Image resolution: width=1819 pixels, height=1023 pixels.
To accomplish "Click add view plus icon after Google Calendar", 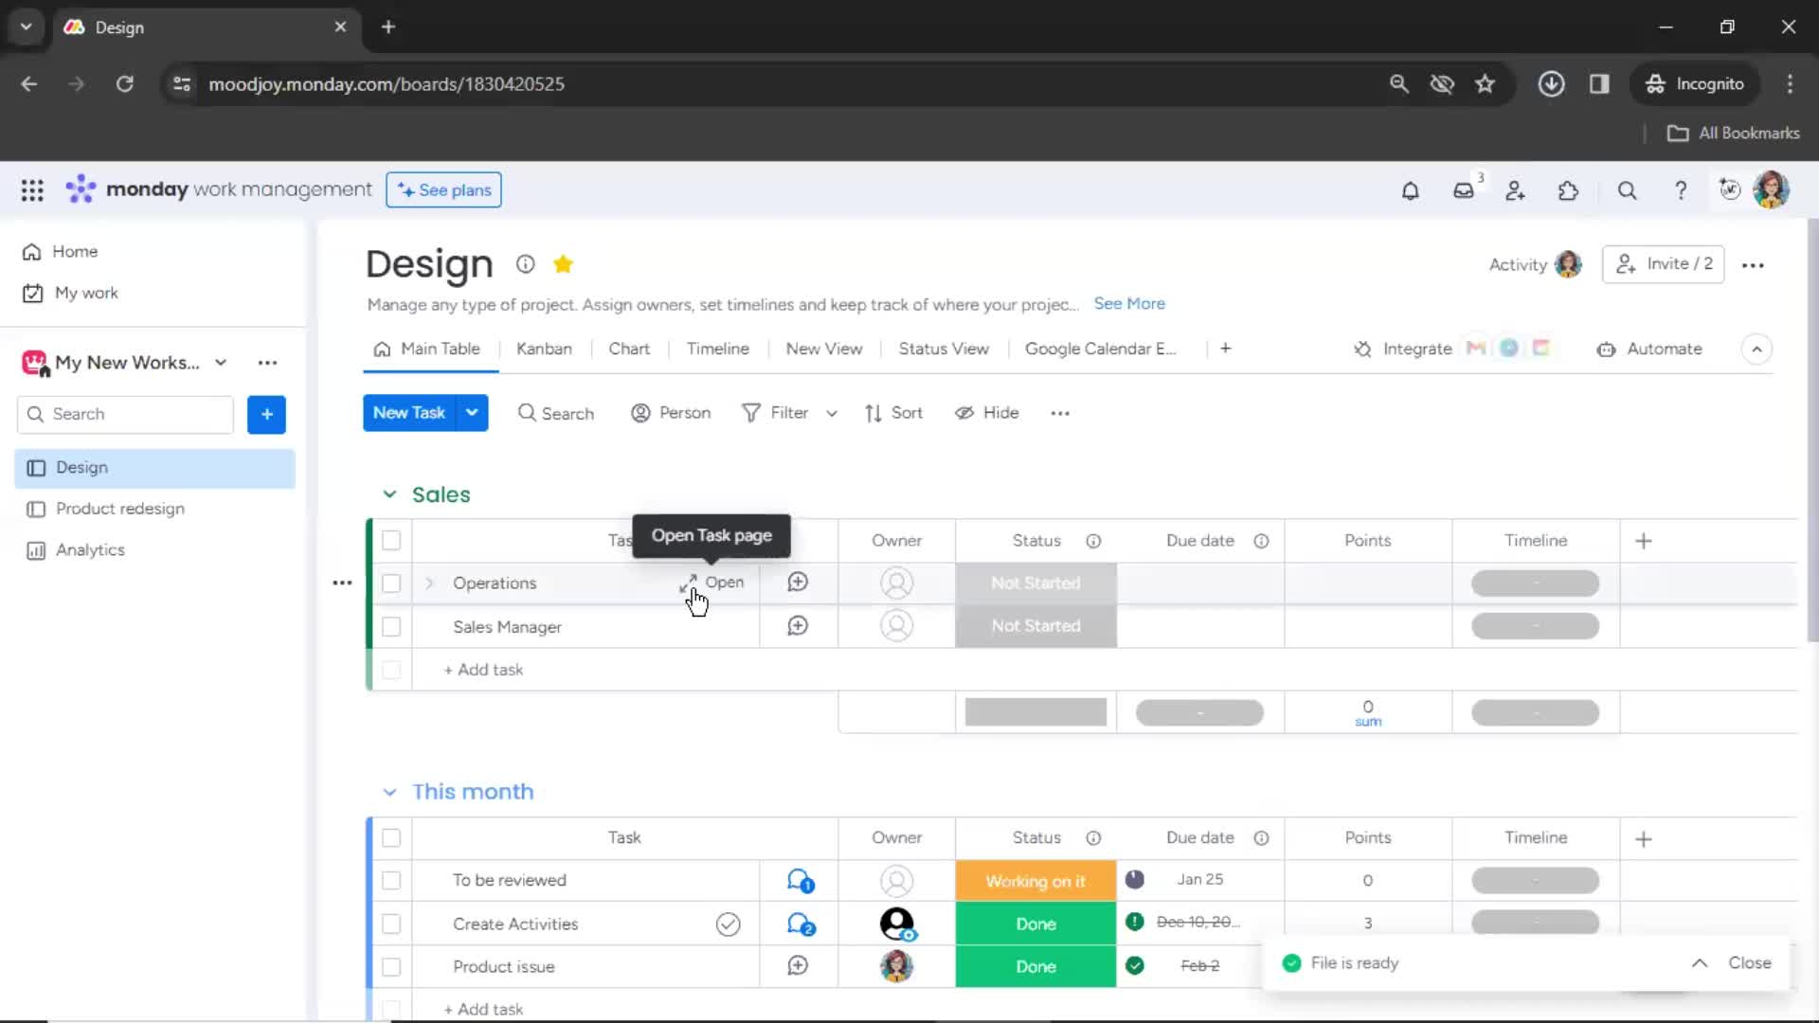I will point(1225,349).
